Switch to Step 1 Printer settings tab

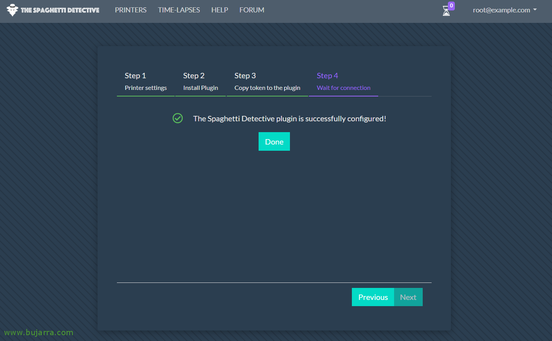click(146, 82)
